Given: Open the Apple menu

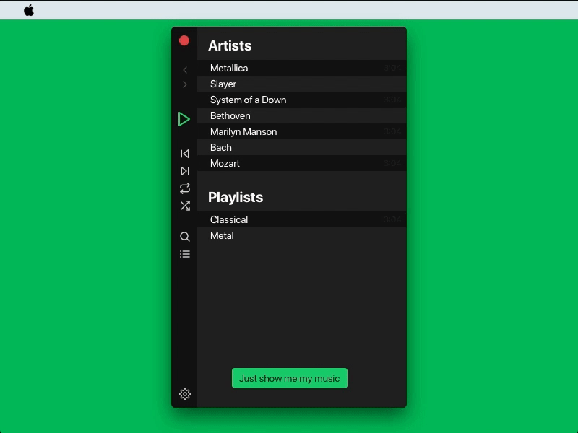Looking at the screenshot, I should pyautogui.click(x=29, y=10).
